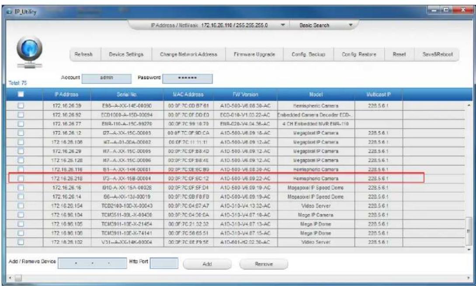Check the box for 172.16.26.39
Screen dimensions: 476x286
(x=21, y=106)
